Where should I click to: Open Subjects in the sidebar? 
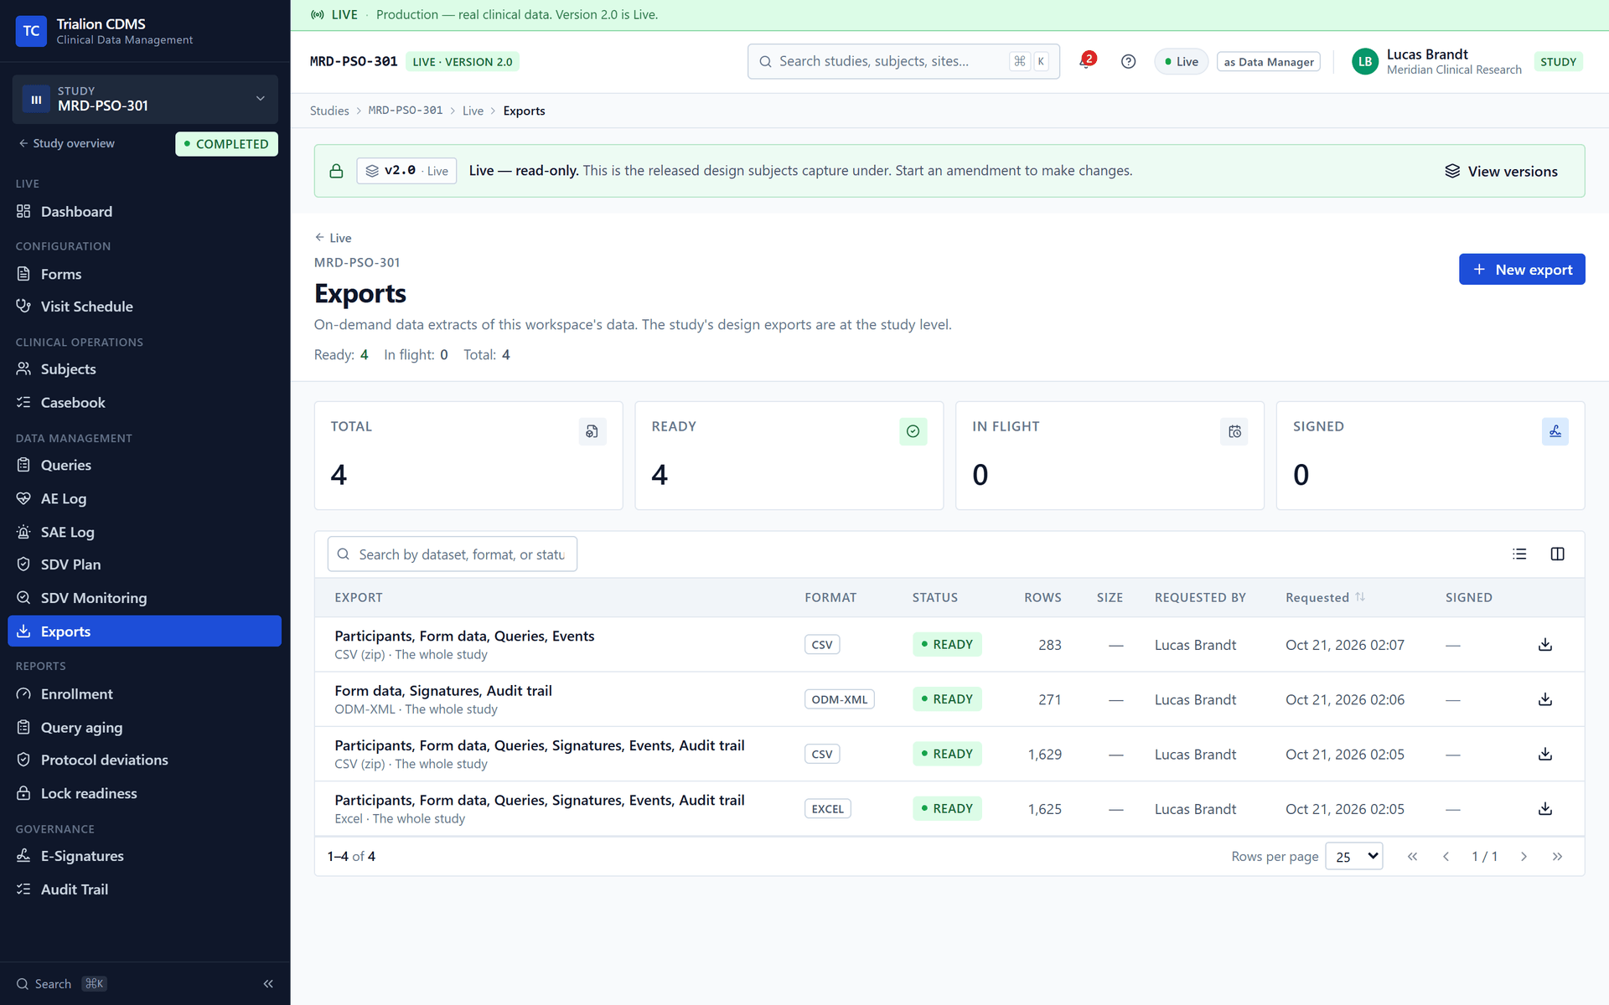point(144,369)
